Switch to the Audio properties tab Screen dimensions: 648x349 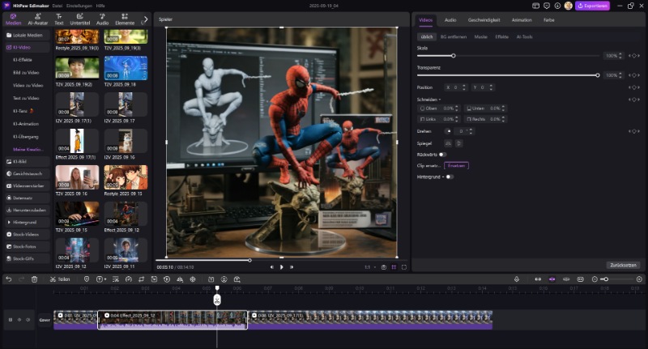click(x=450, y=19)
